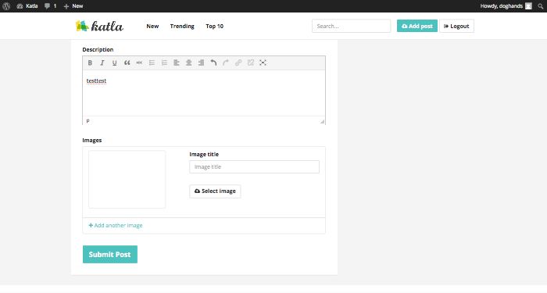Align description text to the right
This screenshot has width=547, height=293.
click(202, 63)
